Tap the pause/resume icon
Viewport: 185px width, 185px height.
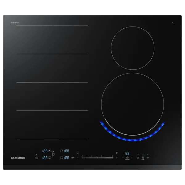tap(138, 158)
